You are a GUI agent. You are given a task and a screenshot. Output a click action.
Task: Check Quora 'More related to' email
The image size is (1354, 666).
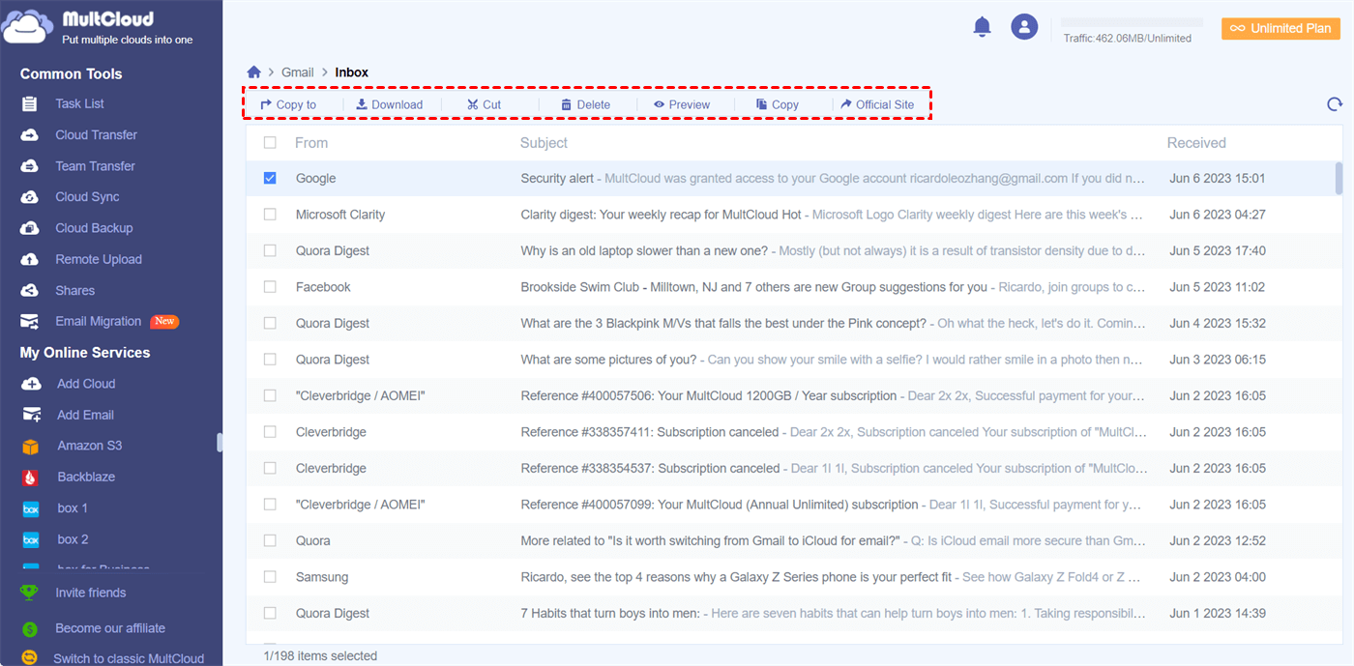pyautogui.click(x=270, y=540)
